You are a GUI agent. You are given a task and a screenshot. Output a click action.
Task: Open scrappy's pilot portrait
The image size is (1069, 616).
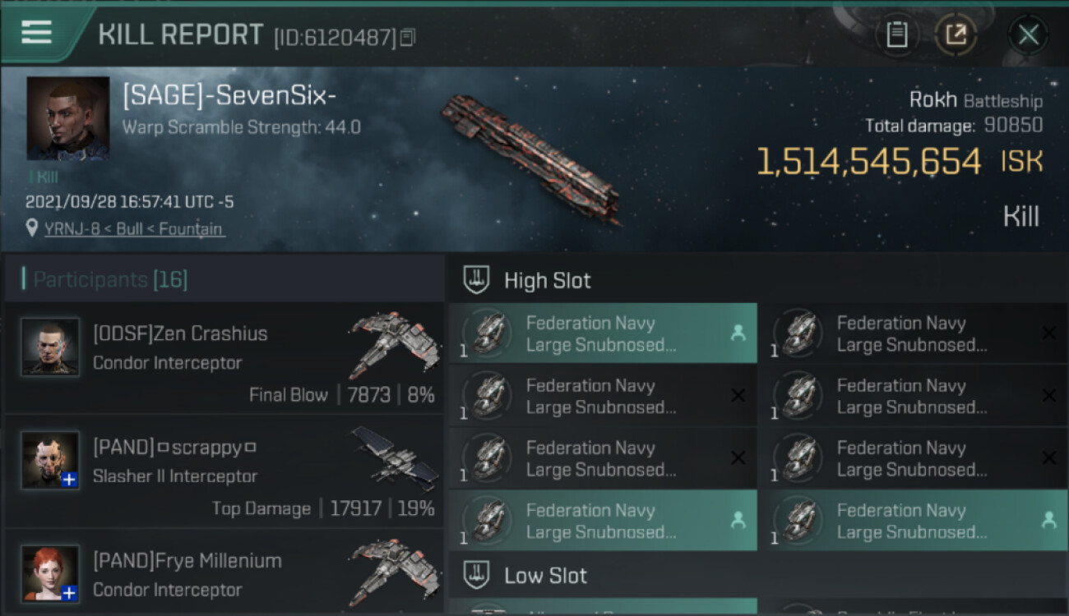pos(50,460)
